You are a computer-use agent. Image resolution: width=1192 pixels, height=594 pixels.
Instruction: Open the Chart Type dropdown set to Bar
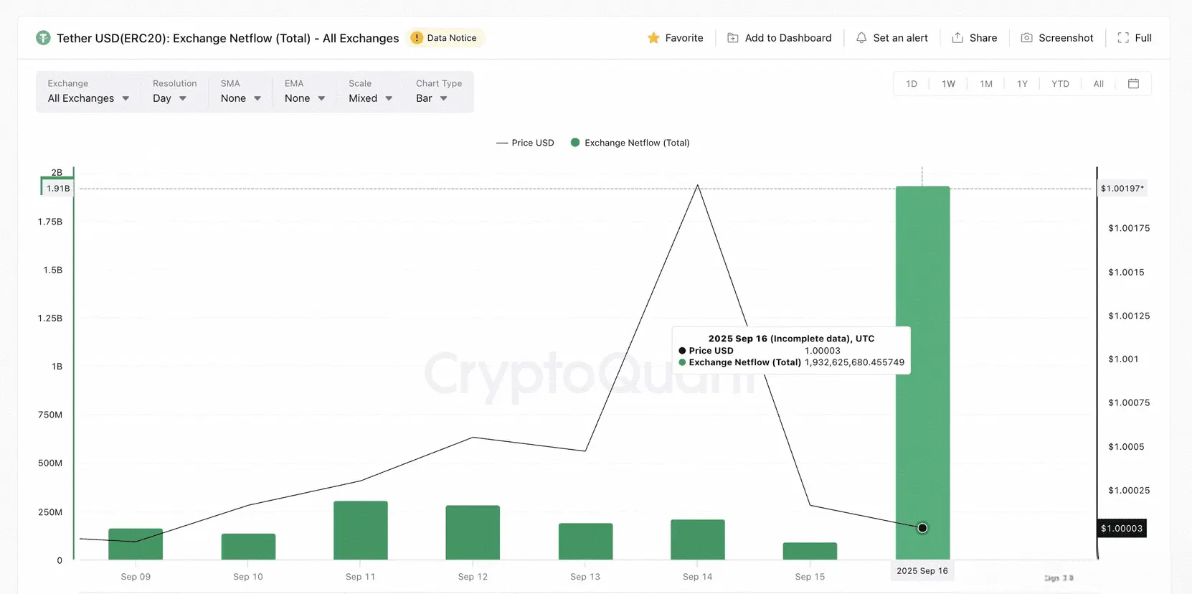pyautogui.click(x=439, y=92)
